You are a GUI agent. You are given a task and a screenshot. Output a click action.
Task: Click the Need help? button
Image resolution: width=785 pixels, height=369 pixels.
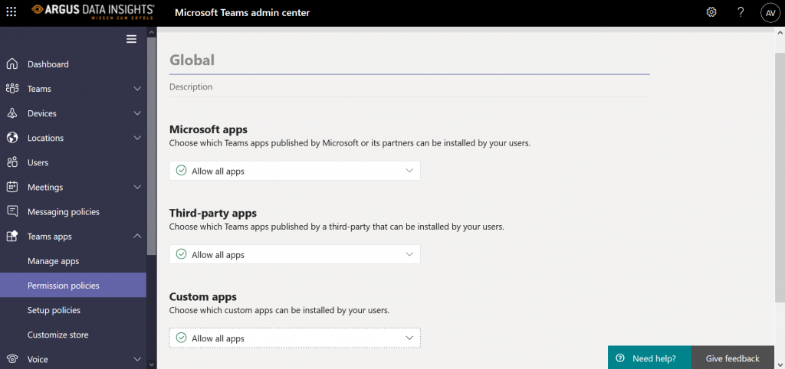[x=649, y=358]
